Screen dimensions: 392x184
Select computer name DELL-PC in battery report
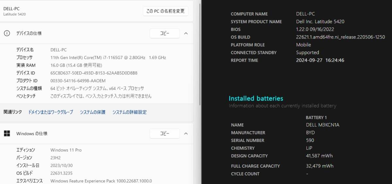(x=305, y=14)
